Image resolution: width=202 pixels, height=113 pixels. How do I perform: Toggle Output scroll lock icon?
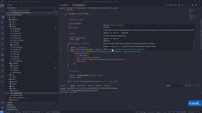point(189,85)
